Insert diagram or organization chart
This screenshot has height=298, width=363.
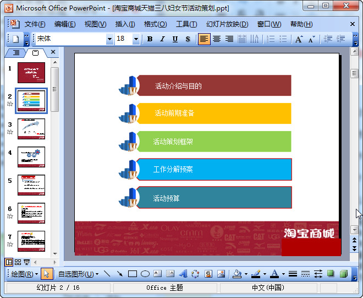coord(195,274)
